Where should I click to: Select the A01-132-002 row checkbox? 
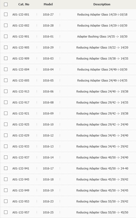pos(6,25)
